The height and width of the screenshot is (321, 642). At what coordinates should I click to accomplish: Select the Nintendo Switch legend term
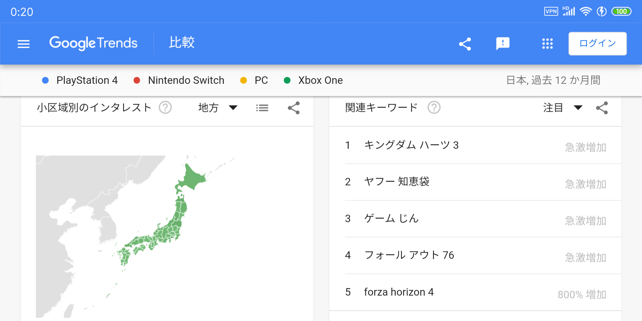click(x=186, y=80)
